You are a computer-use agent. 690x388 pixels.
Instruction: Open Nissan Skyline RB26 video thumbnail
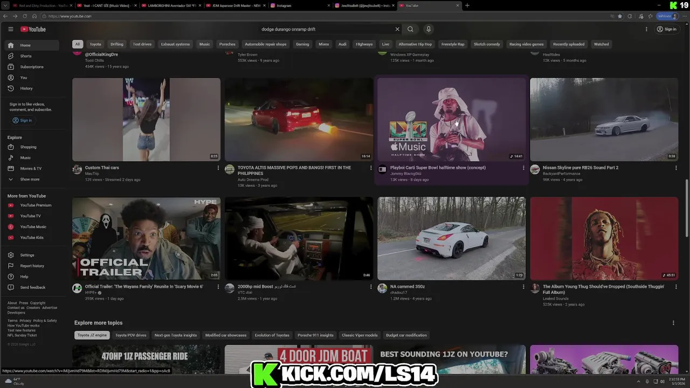(604, 120)
